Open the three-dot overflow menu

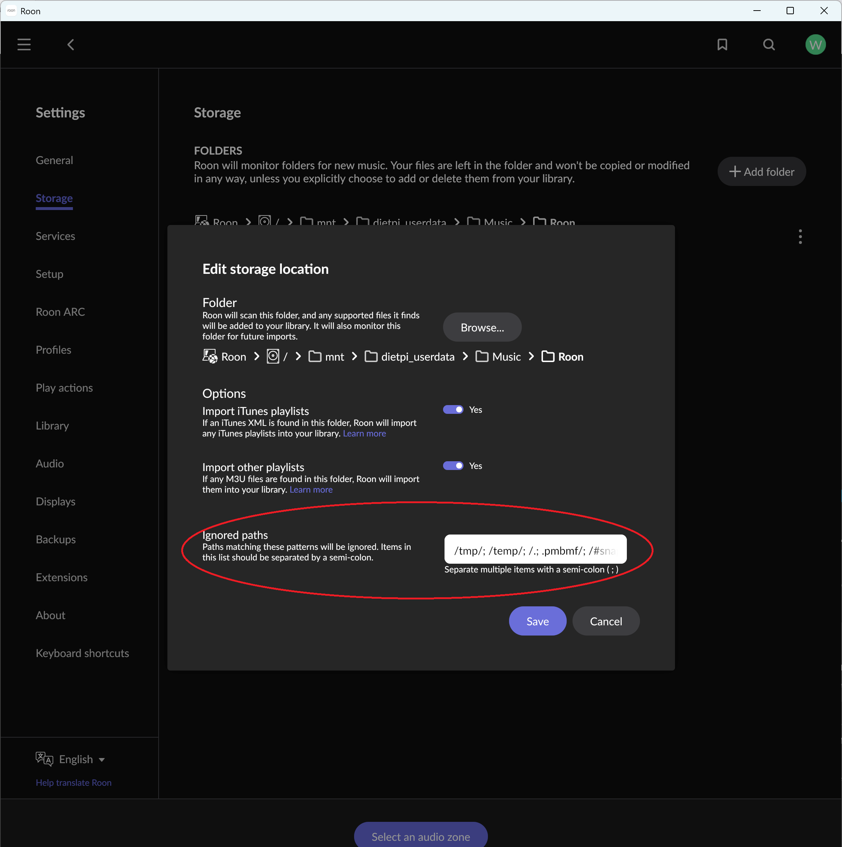coord(800,237)
